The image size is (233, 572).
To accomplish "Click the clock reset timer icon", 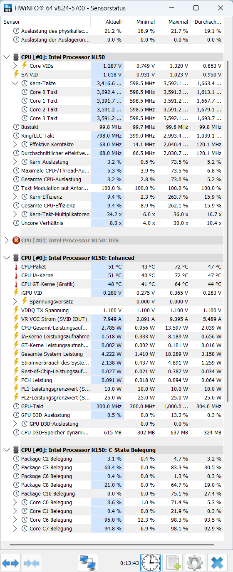I will 150,563.
